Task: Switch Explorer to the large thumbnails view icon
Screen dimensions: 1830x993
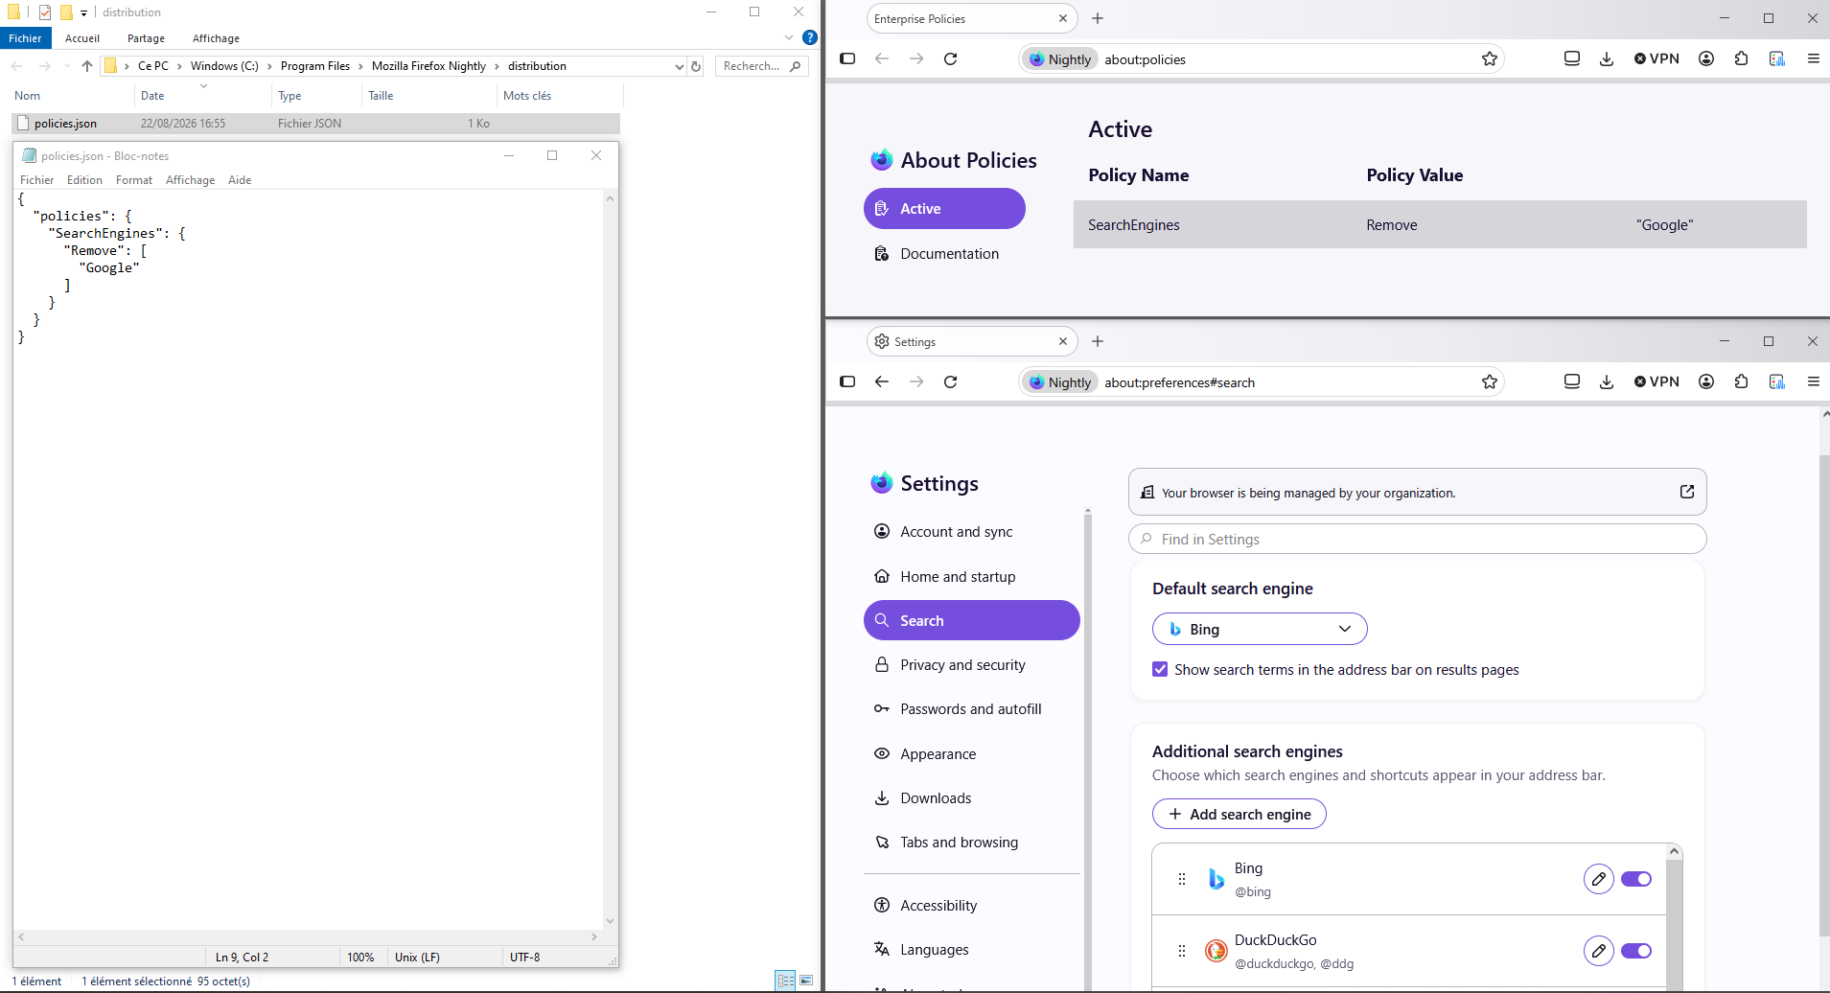Action: pyautogui.click(x=806, y=981)
